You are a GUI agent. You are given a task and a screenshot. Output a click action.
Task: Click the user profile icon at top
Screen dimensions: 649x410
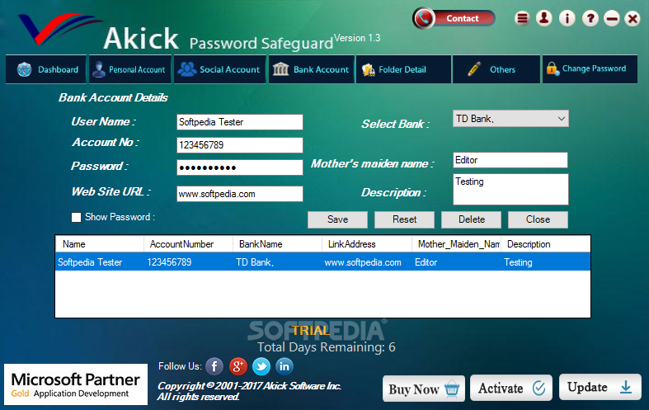pos(544,18)
